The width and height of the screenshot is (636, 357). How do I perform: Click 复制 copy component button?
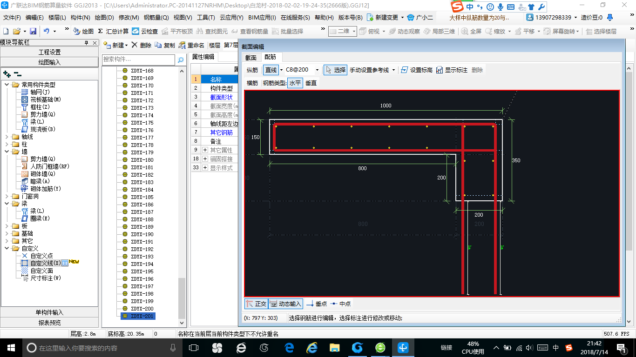tap(165, 45)
